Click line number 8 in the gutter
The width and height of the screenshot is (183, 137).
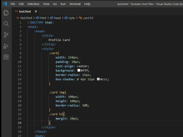[20, 53]
